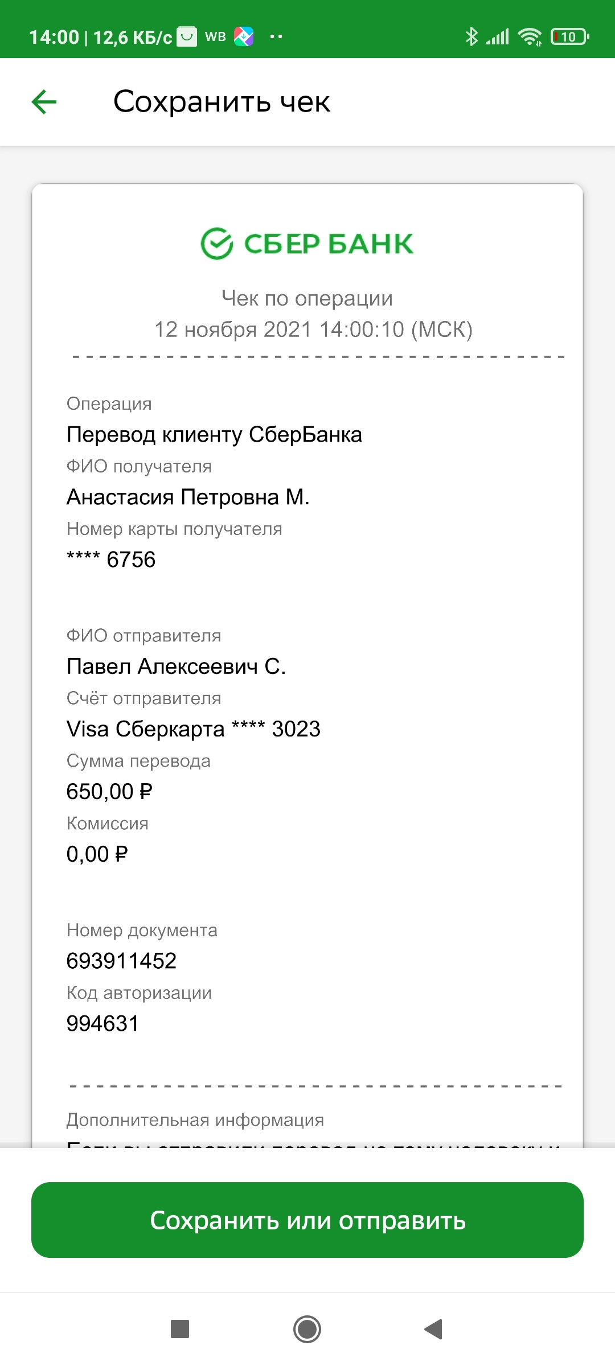The height and width of the screenshot is (1366, 615).
Task: Tap the sender account Visa Сберкарта 3023
Action: click(x=194, y=729)
